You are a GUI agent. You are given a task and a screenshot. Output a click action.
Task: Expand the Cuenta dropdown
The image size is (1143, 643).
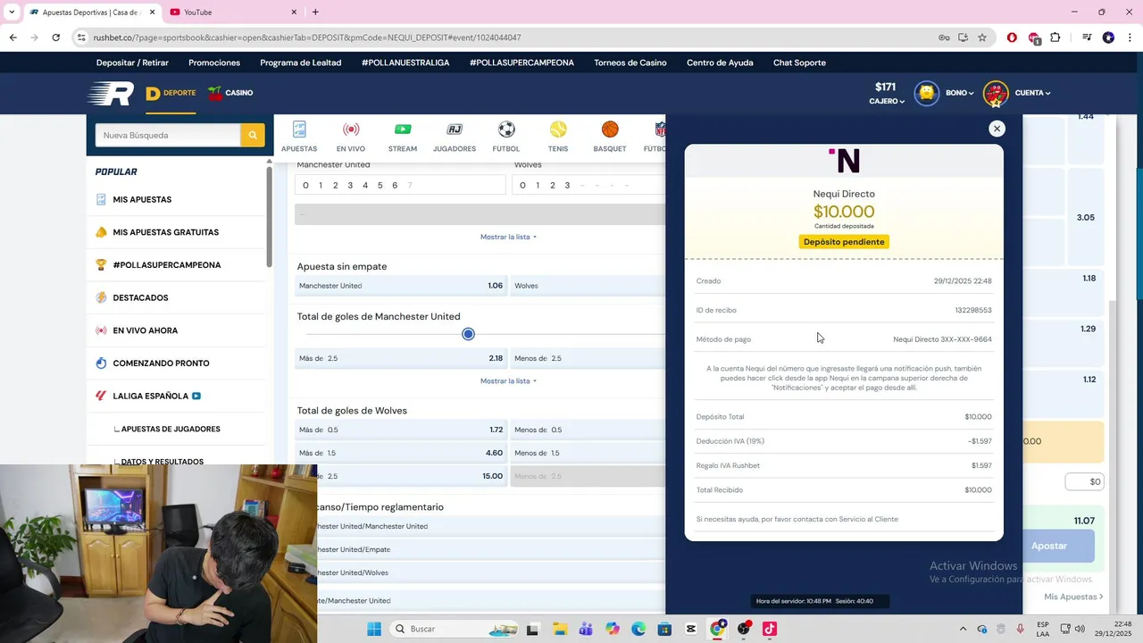coord(1032,93)
